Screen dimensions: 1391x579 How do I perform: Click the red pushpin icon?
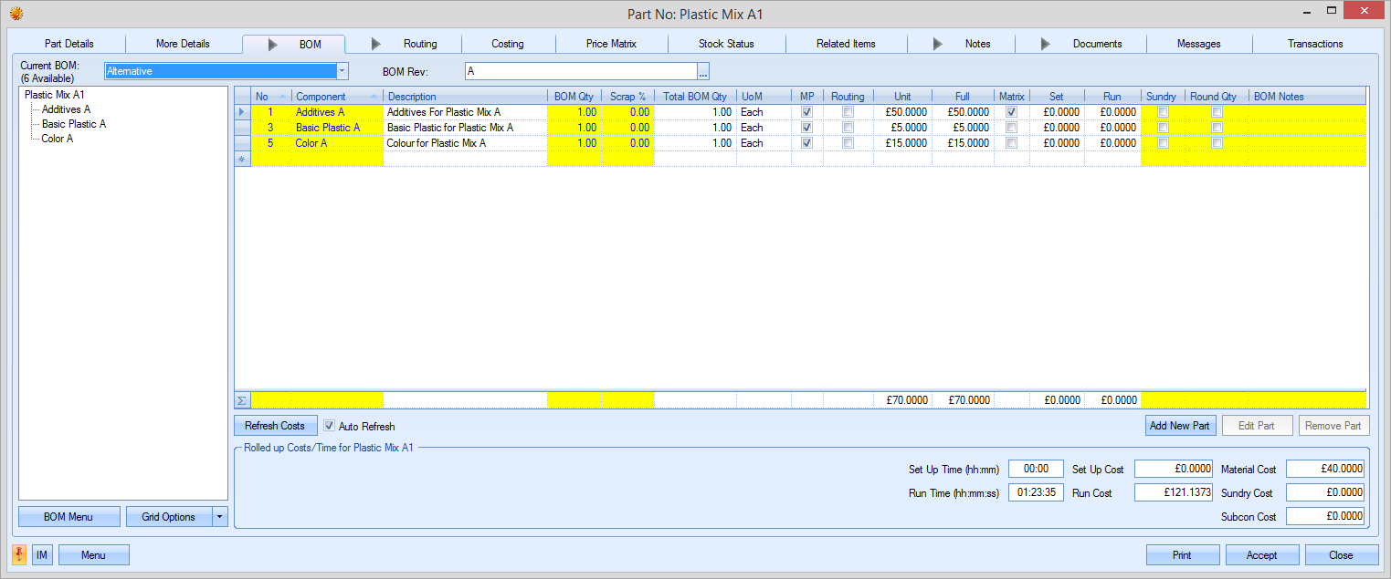point(19,554)
